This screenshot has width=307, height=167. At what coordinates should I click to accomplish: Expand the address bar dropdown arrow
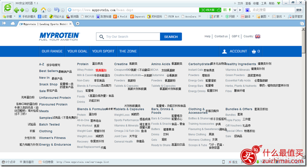click(235, 10)
